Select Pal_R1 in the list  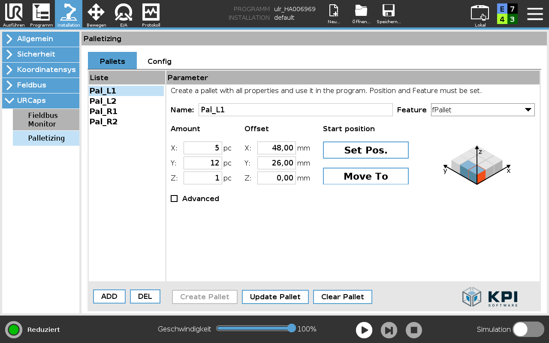pyautogui.click(x=126, y=111)
